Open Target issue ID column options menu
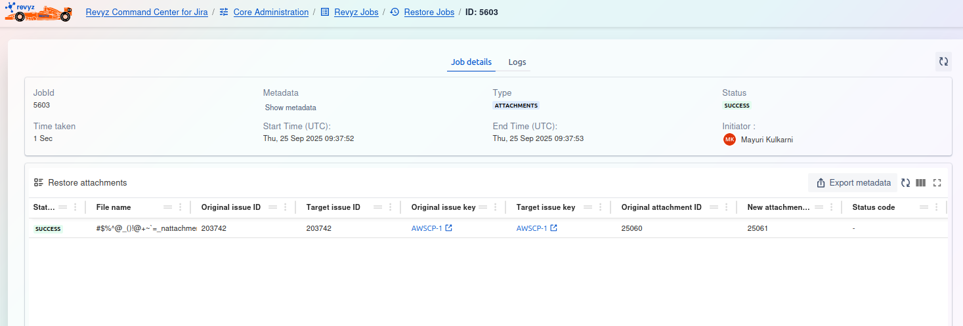The image size is (963, 326). tap(390, 207)
